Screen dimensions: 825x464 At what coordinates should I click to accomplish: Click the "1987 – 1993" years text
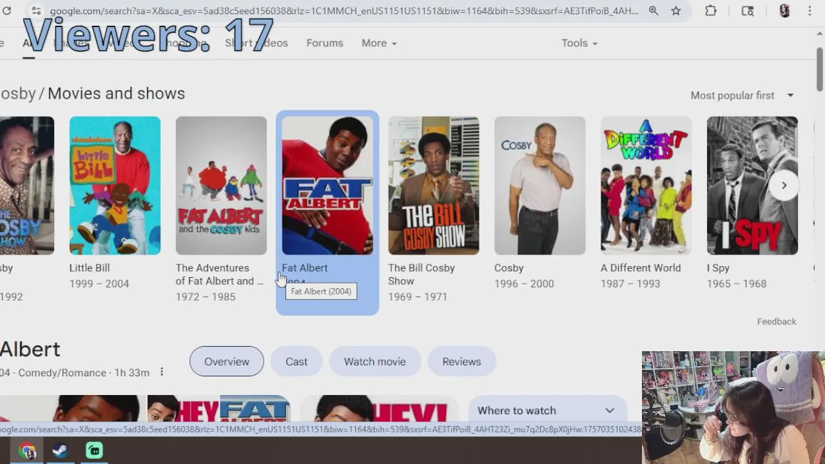[630, 284]
